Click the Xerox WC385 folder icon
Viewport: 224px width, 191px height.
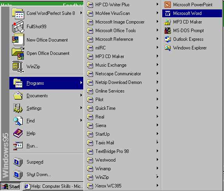[x=90, y=186]
